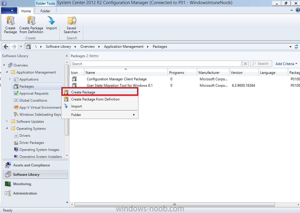Expand the Software Updates folder
Screen dimensions: 300x213
click(x=7, y=121)
